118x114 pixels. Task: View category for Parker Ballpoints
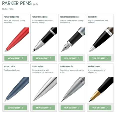pos(16,58)
